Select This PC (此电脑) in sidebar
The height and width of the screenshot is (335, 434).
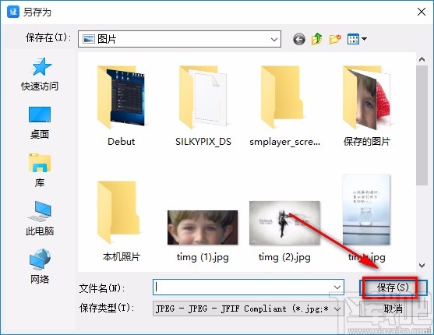pyautogui.click(x=40, y=218)
